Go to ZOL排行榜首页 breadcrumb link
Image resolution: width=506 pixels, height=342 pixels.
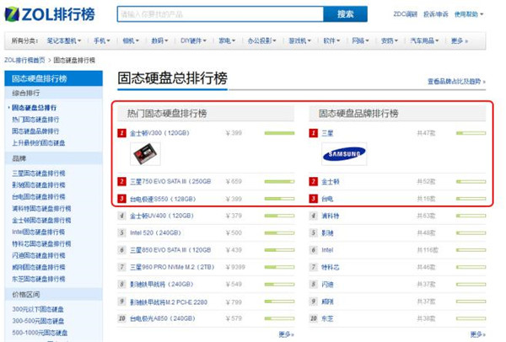(x=24, y=60)
